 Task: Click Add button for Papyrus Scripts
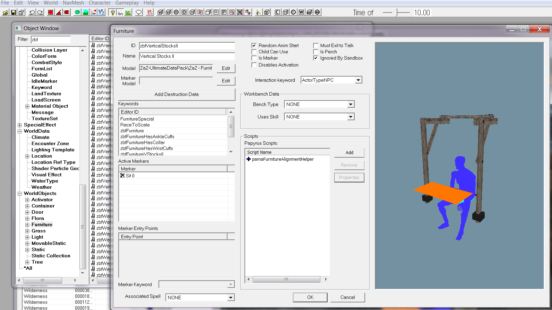350,152
